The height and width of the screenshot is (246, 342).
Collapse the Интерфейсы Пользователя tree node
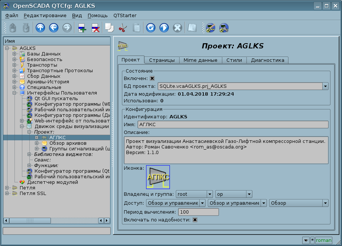click(14, 93)
